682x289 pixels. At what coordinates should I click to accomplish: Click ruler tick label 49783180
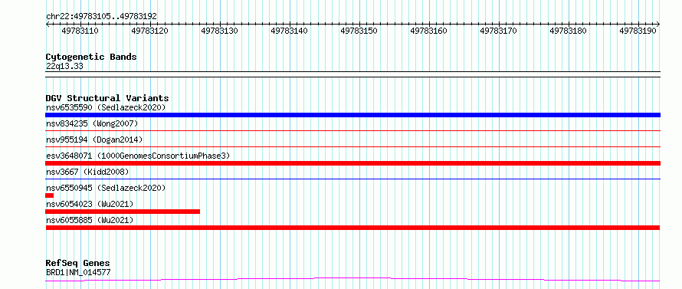pyautogui.click(x=568, y=31)
